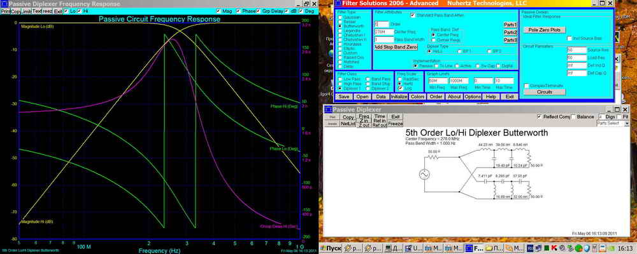Select BP 1 diplexer type

pos(459,51)
